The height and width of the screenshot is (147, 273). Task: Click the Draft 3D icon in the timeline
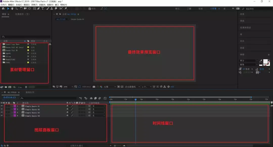(x=86, y=98)
